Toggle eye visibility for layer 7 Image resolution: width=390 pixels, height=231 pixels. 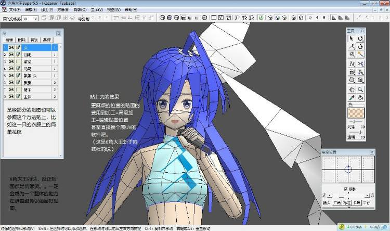[11, 89]
